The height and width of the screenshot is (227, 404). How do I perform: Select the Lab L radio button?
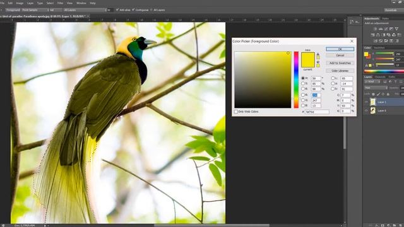[333, 78]
